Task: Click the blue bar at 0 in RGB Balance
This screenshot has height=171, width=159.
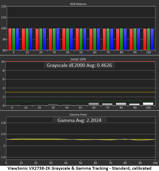Action: pyautogui.click(x=17, y=39)
